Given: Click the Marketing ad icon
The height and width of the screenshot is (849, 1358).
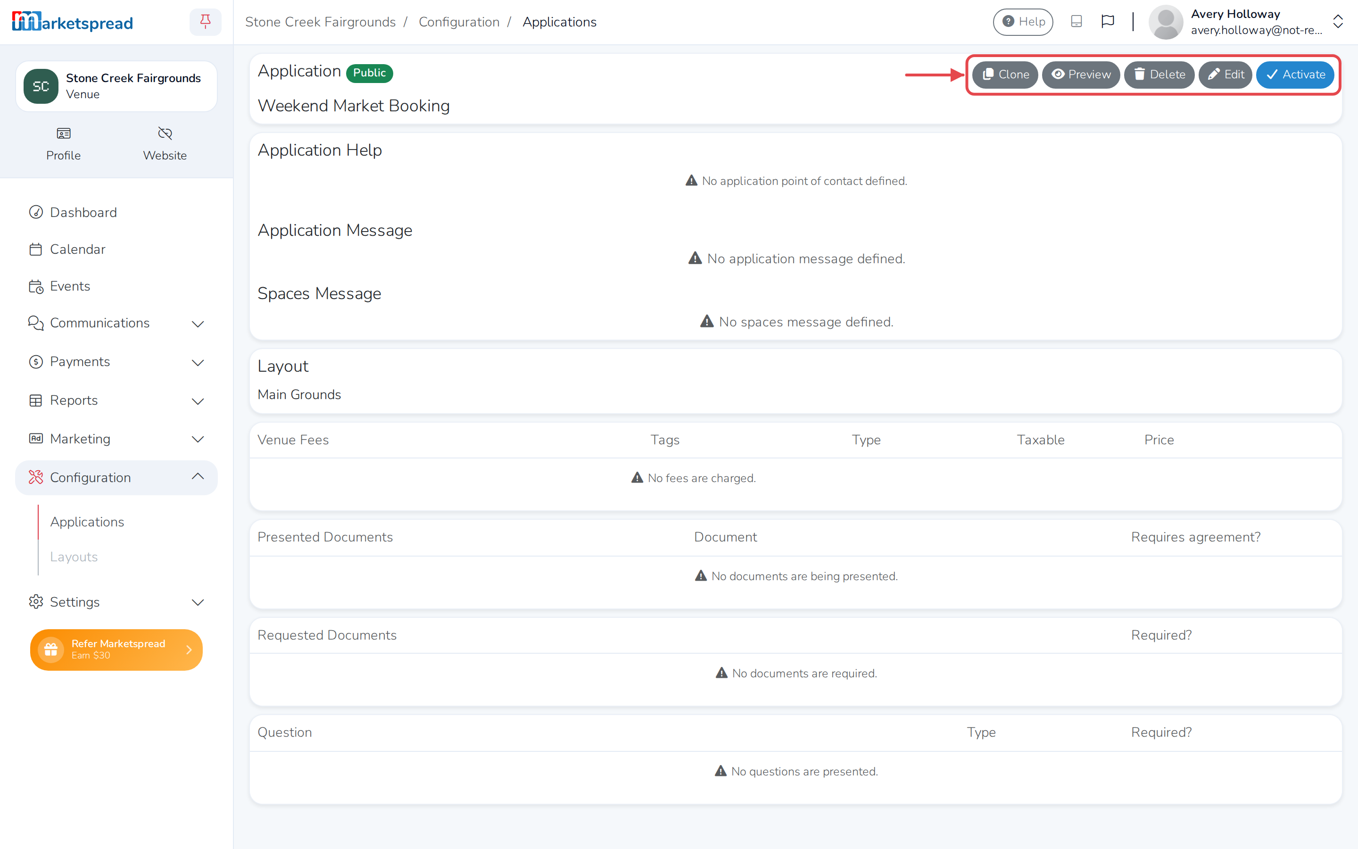Looking at the screenshot, I should (36, 439).
